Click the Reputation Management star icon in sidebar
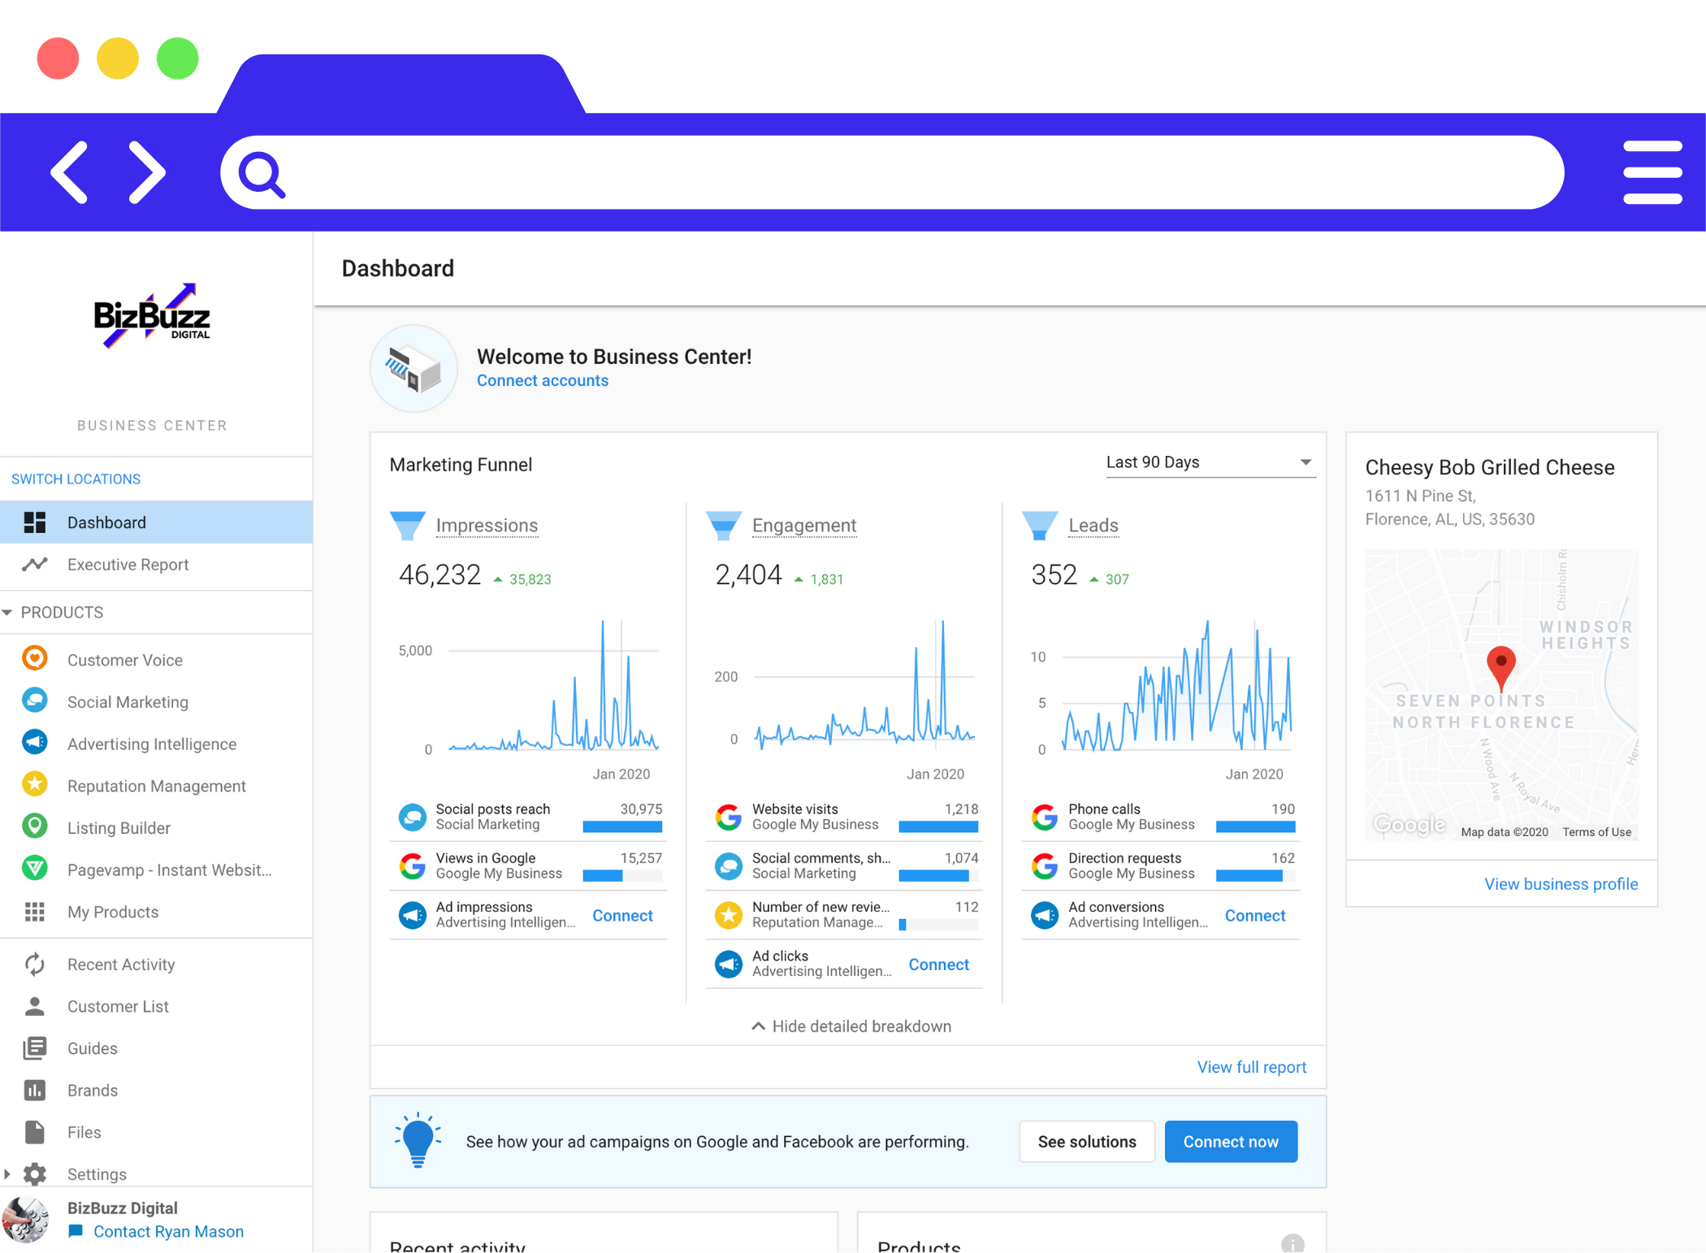1706x1253 pixels. tap(34, 784)
